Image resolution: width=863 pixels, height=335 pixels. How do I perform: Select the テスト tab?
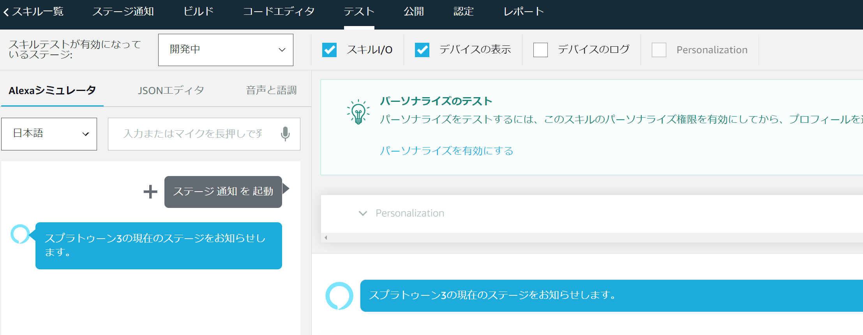(x=359, y=12)
